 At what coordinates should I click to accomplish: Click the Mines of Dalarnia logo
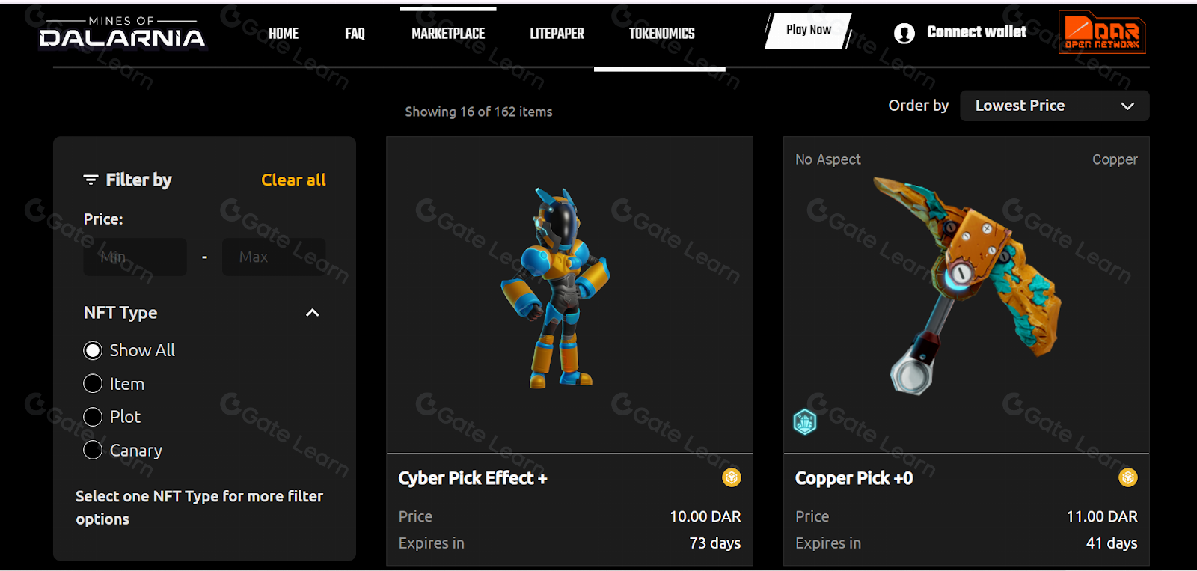click(x=122, y=32)
